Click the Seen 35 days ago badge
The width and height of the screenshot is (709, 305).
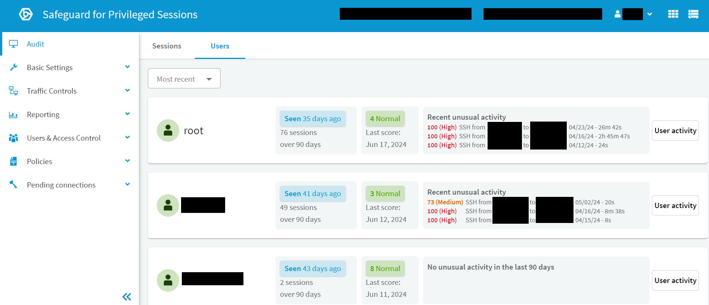click(x=312, y=119)
